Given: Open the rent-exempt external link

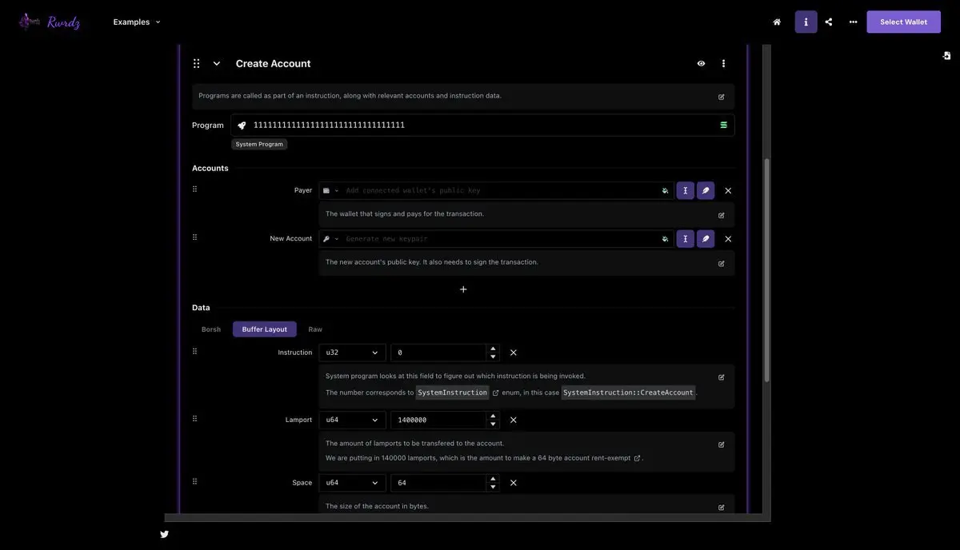Looking at the screenshot, I should point(637,458).
